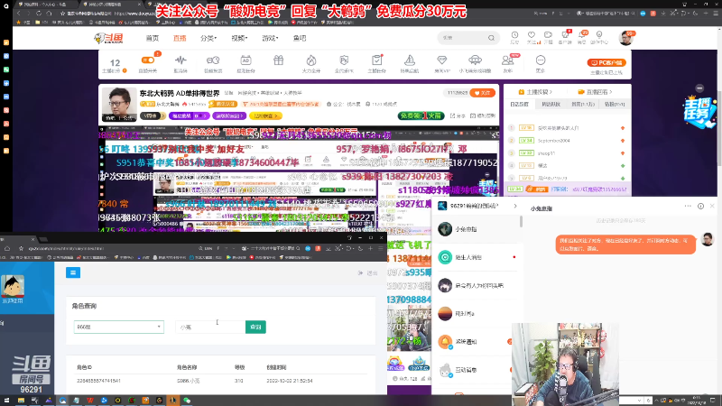Open the streamer avatar thumbnail
This screenshot has width=722, height=406.
(119, 105)
